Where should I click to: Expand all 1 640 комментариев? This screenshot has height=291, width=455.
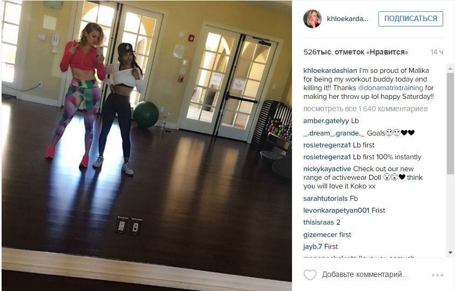(365, 109)
